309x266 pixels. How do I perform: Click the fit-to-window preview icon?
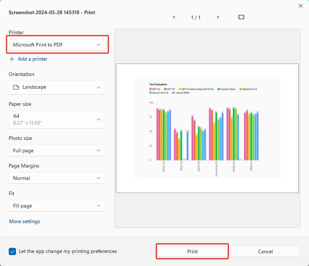(x=241, y=17)
